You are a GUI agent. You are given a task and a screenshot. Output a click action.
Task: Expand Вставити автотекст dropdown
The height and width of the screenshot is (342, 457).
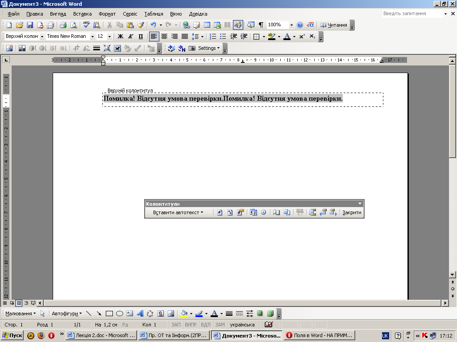click(178, 212)
